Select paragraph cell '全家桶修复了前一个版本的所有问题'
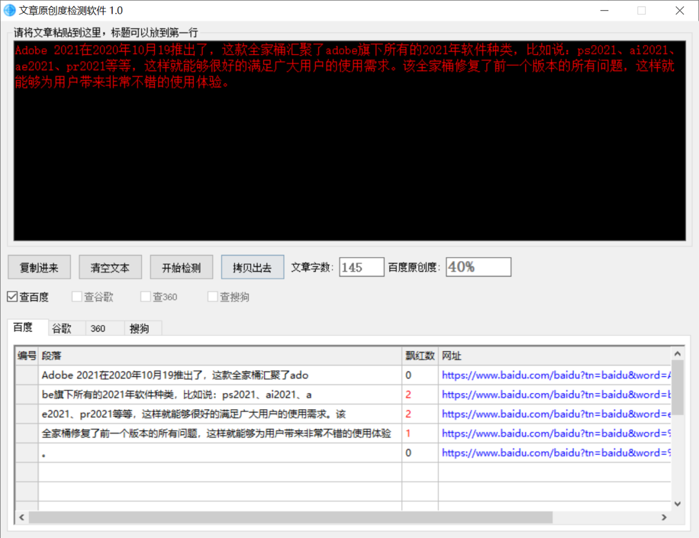699x538 pixels. [220, 433]
